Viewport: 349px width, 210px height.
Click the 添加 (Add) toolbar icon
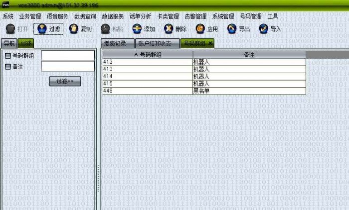[x=137, y=29]
